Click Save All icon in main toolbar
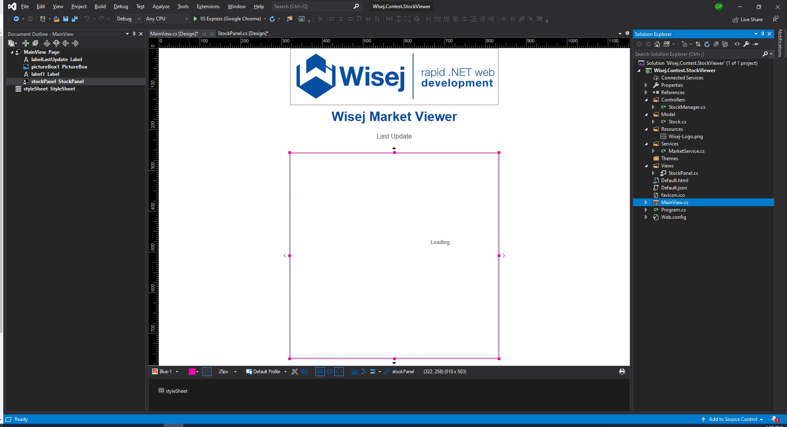787x427 pixels. tap(74, 19)
